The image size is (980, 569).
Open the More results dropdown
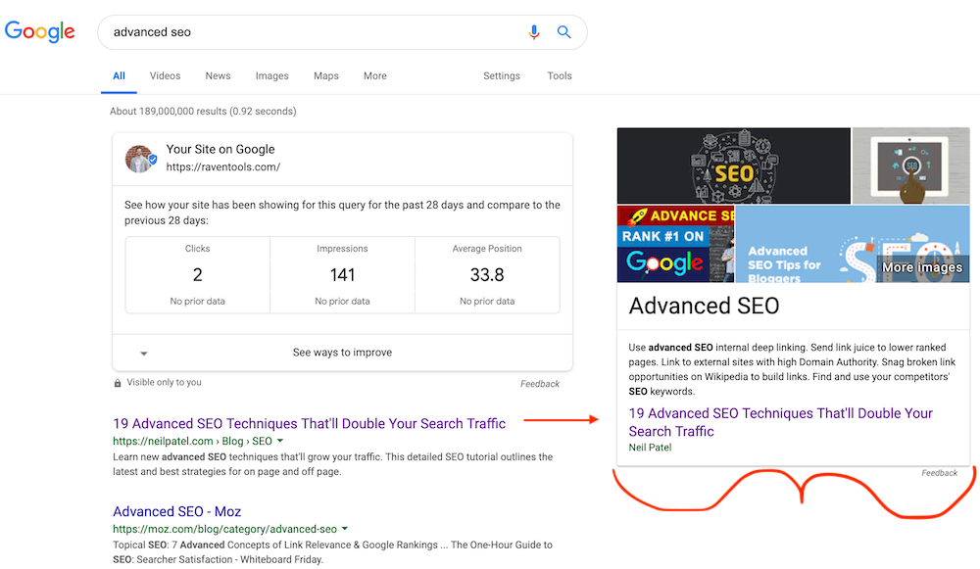[374, 75]
